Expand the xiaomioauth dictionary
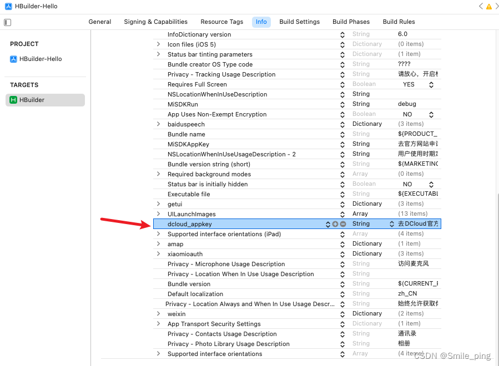Viewport: 499px width, 366px height. (x=159, y=254)
